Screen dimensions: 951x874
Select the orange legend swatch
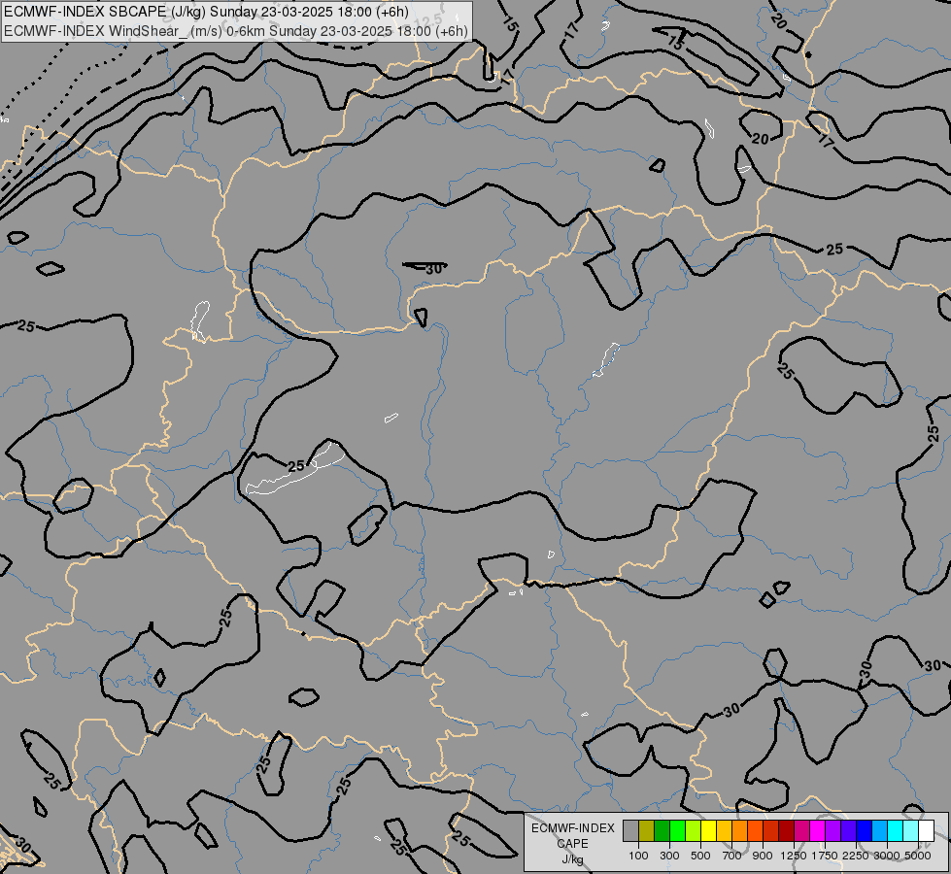coord(739,831)
